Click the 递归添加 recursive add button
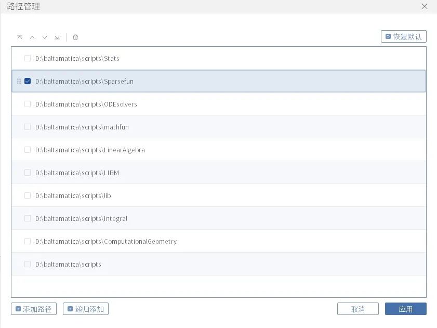The image size is (437, 328). point(86,309)
